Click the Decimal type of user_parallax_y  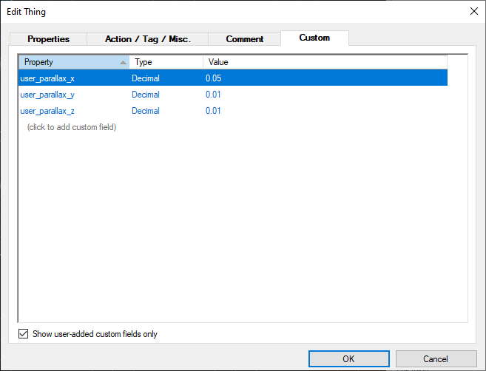coord(146,95)
